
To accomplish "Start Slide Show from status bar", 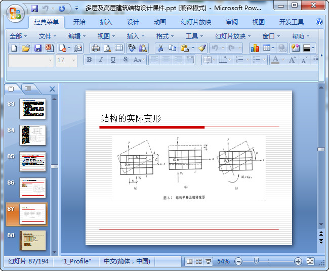I will click(x=208, y=261).
